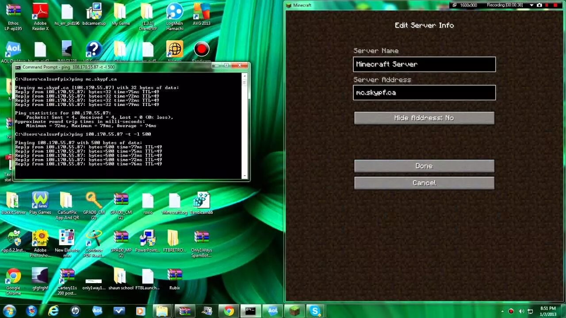Switch to Command Prompt in the taskbar
Viewport: 566px width, 318px height.
click(250, 311)
